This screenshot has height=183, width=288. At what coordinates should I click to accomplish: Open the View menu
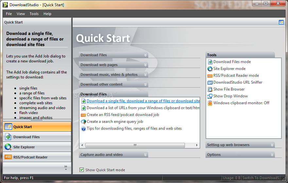[21, 14]
